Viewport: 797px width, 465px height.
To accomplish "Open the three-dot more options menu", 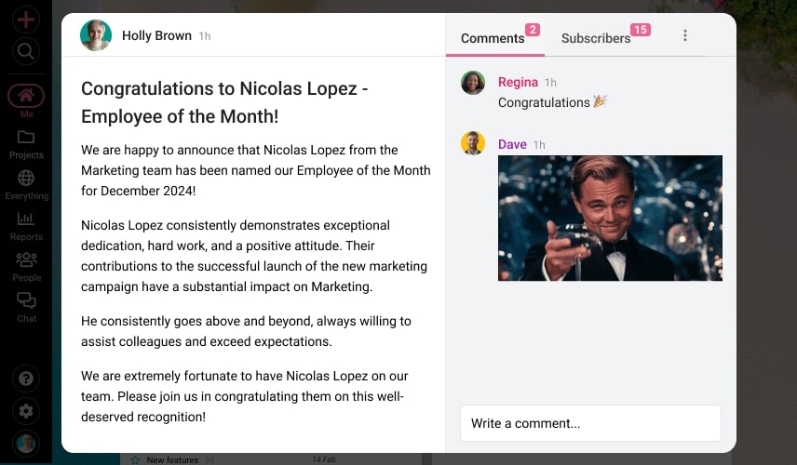I will point(685,35).
